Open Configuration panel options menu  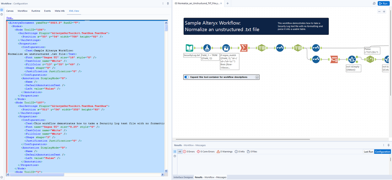(x=163, y=4)
